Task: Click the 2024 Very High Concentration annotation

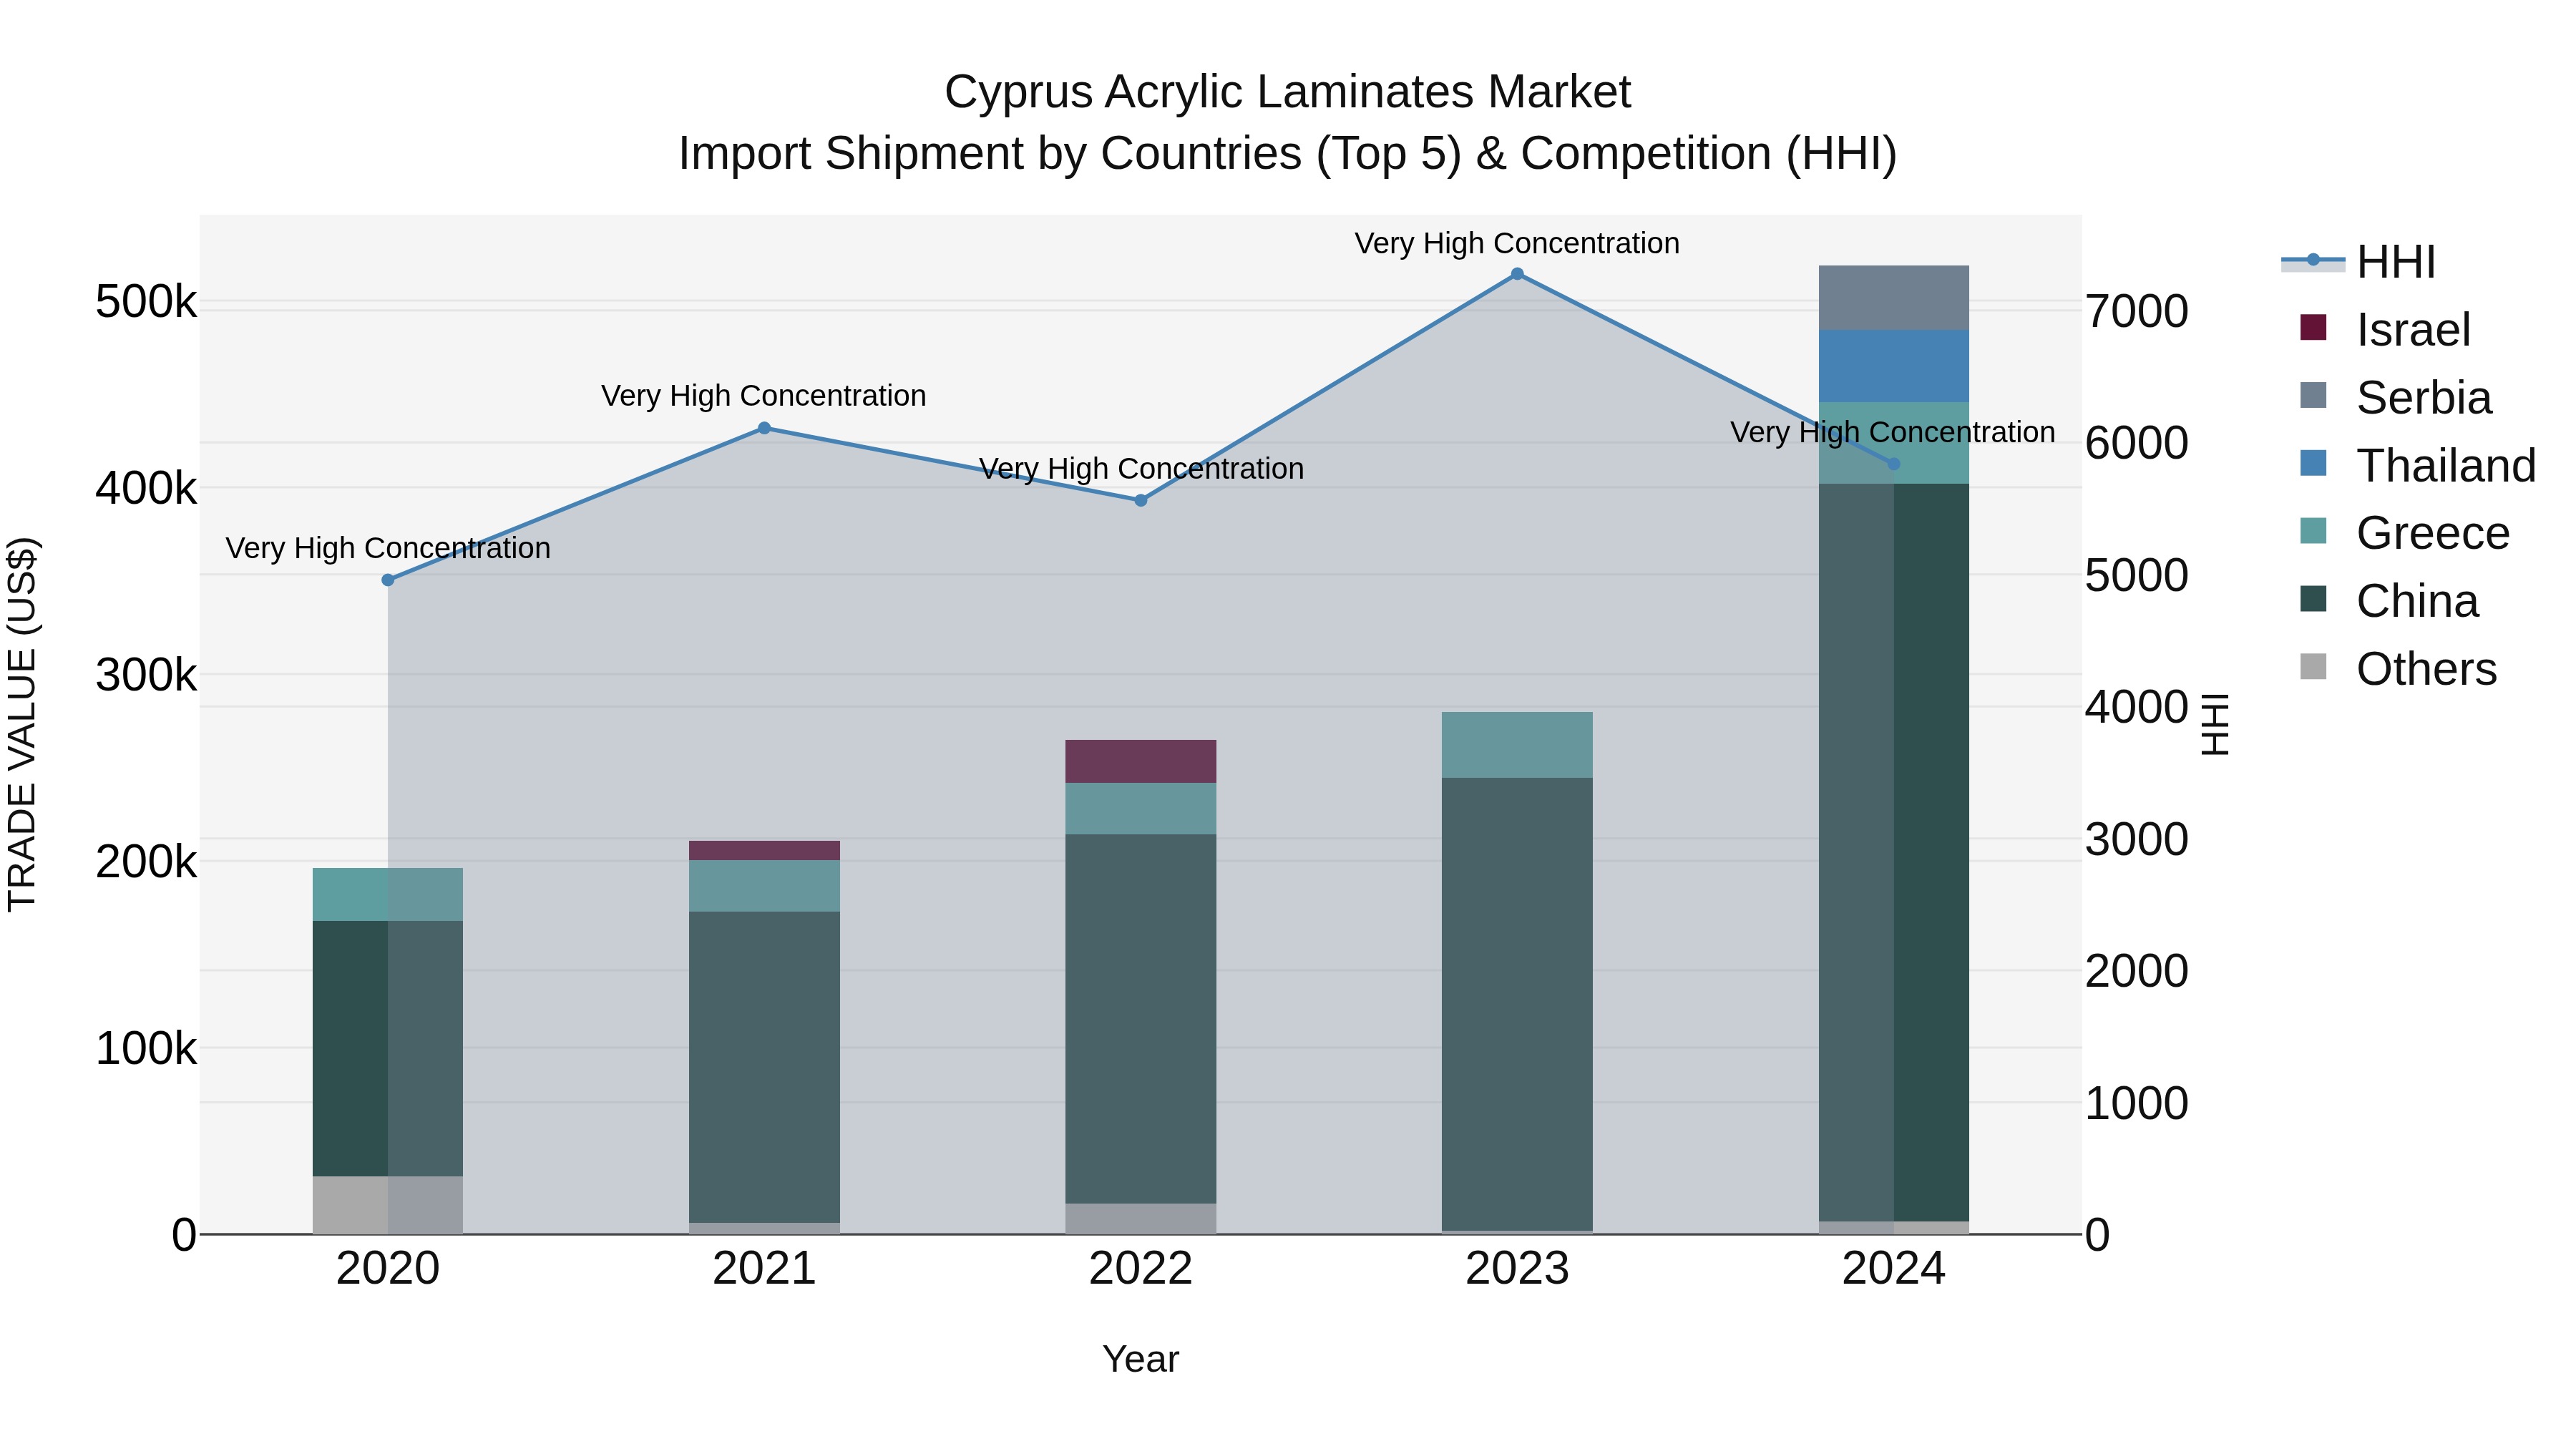Action: (1893, 432)
